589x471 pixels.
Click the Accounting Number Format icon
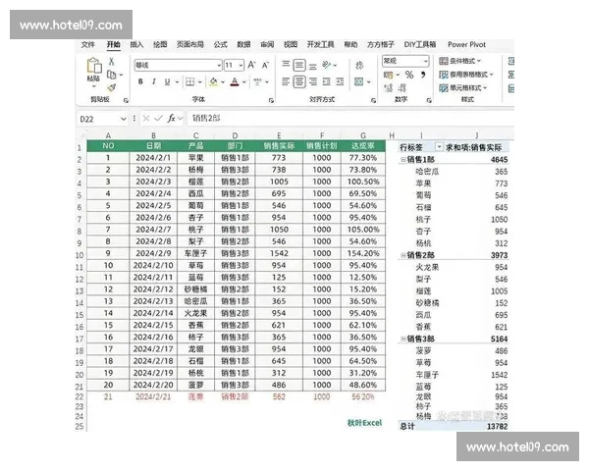[389, 75]
